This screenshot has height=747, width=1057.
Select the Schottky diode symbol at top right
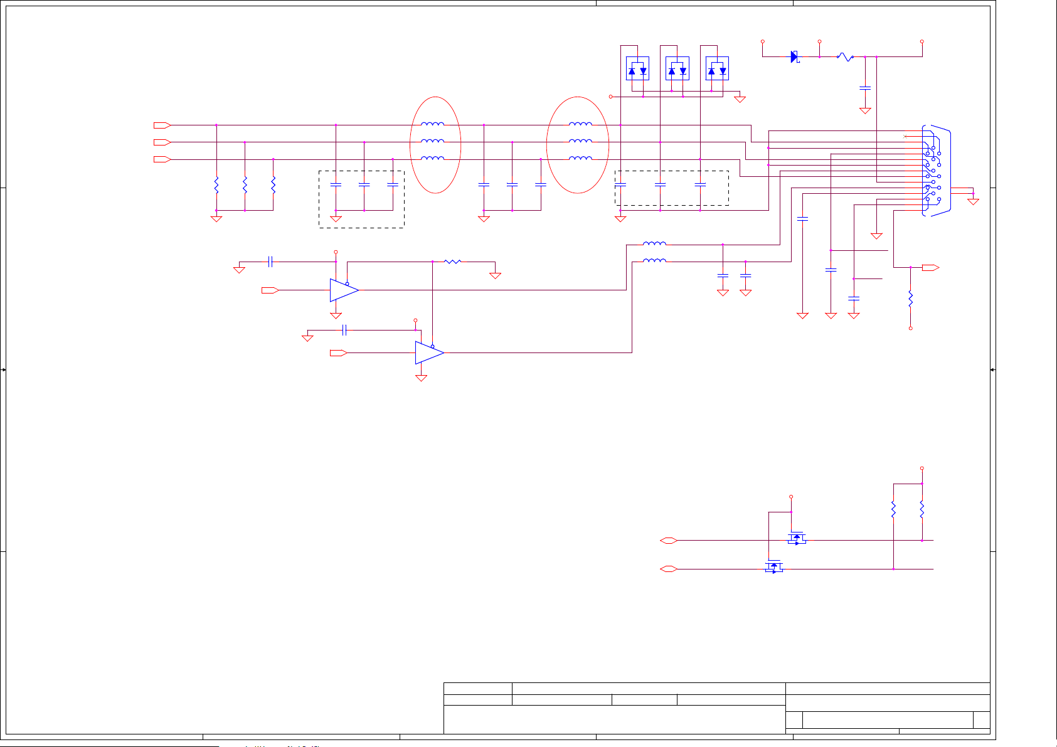click(794, 57)
